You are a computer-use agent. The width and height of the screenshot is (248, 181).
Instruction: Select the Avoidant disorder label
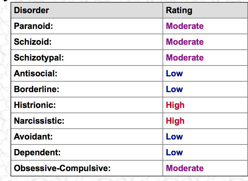tap(33, 137)
